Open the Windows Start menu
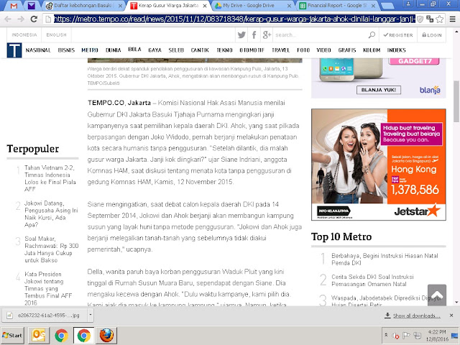This screenshot has height=345, width=460. pos(11,336)
